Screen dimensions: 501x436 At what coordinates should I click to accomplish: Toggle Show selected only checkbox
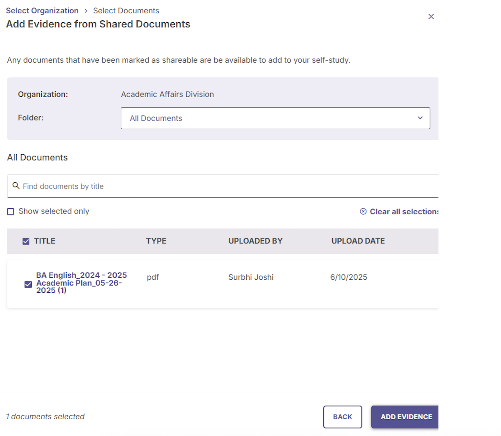point(11,212)
